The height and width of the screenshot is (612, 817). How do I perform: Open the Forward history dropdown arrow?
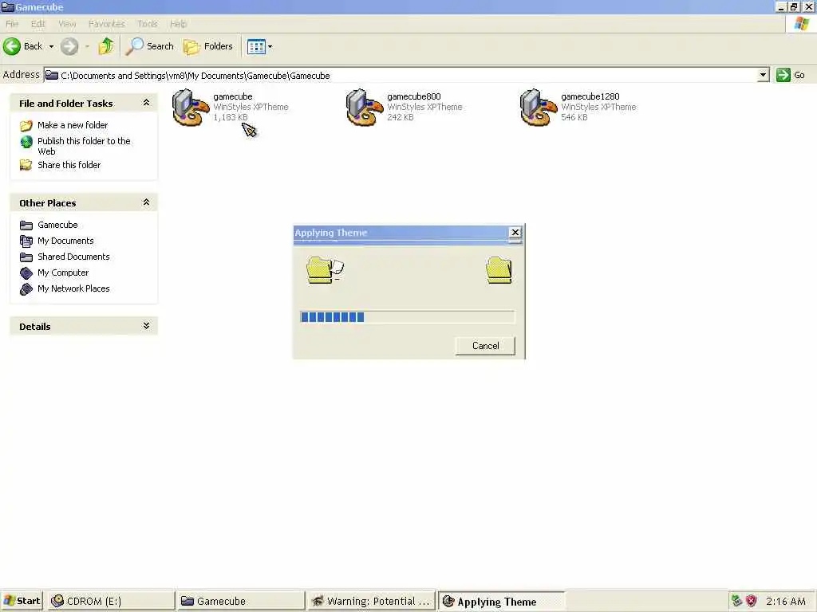[x=87, y=46]
